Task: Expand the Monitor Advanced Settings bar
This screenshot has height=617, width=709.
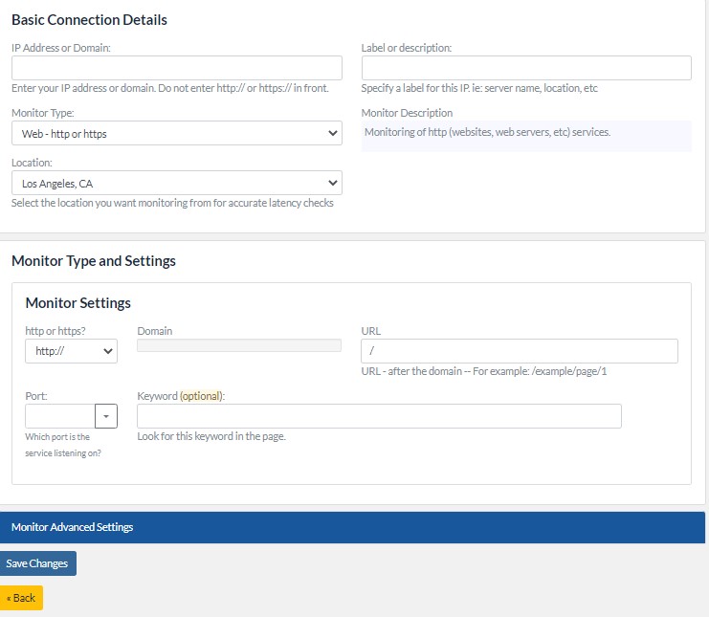Action: (x=352, y=527)
